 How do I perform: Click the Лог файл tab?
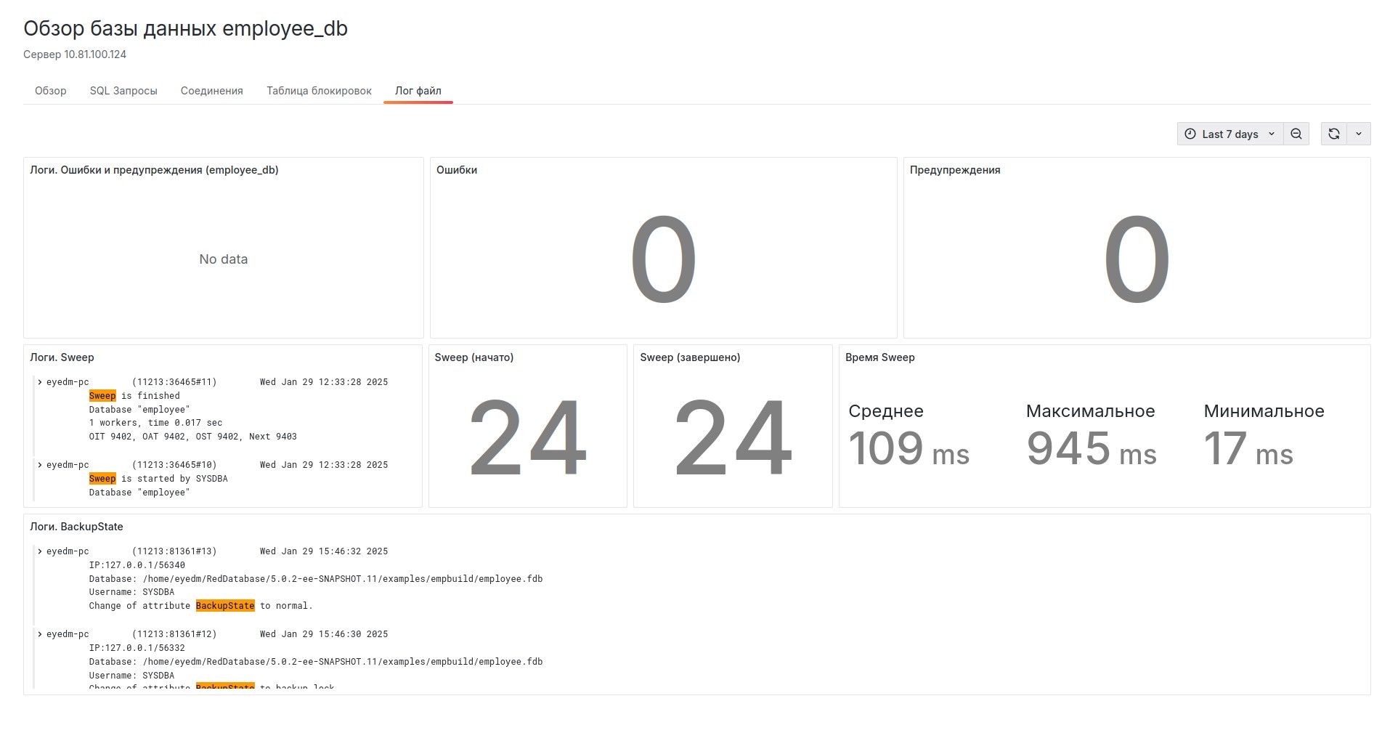(x=418, y=91)
